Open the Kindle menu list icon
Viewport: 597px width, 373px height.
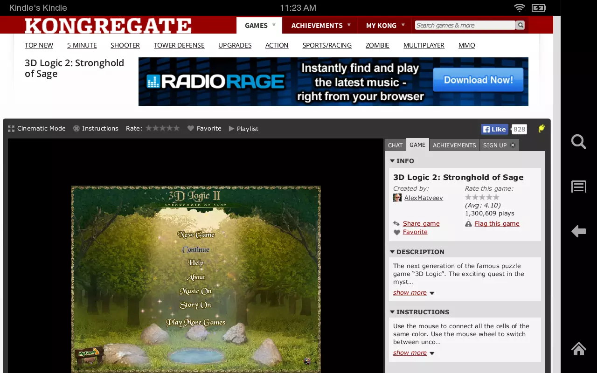579,186
